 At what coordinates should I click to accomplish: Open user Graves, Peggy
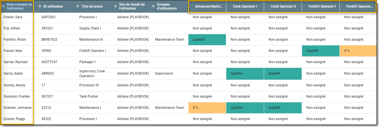click(14, 119)
